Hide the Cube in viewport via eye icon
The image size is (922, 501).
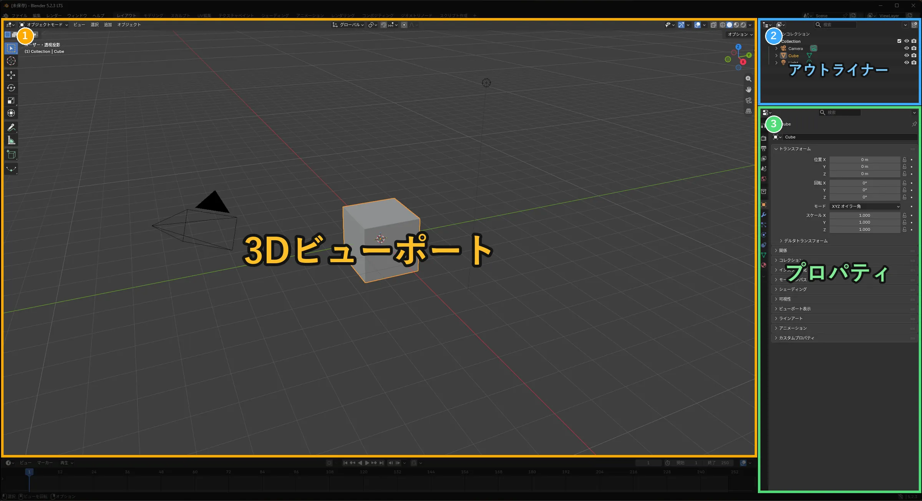pyautogui.click(x=907, y=55)
